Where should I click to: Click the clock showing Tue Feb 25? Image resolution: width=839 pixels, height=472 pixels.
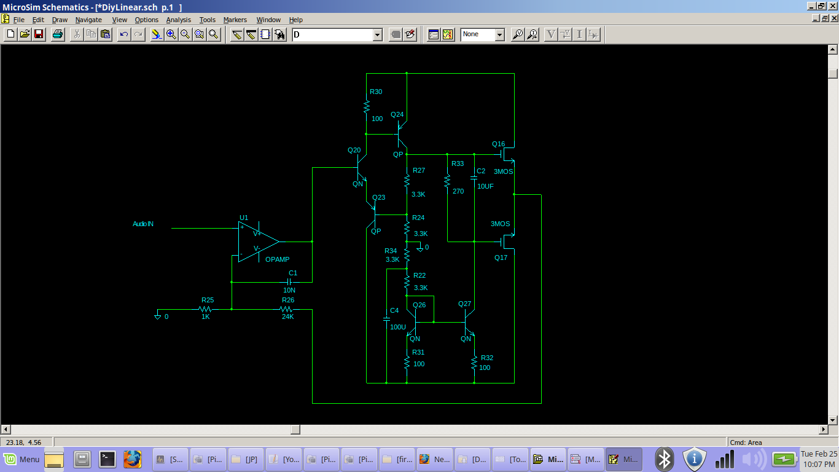(819, 459)
